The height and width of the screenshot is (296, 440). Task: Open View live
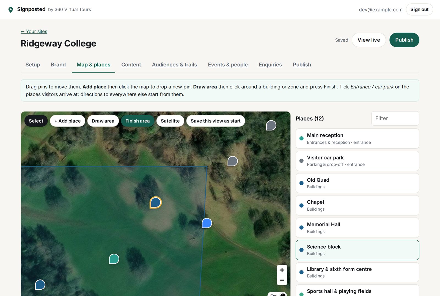[369, 40]
